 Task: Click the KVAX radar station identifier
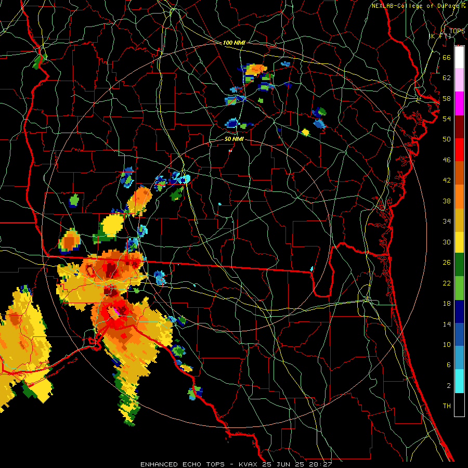click(249, 464)
